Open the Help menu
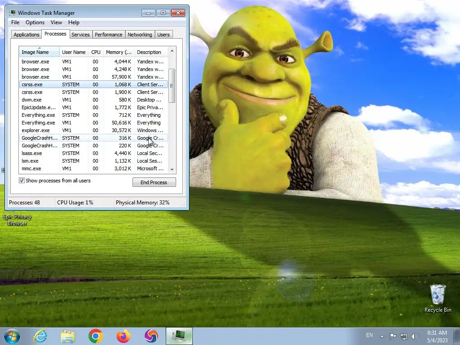Image resolution: width=460 pixels, height=345 pixels. (x=74, y=22)
